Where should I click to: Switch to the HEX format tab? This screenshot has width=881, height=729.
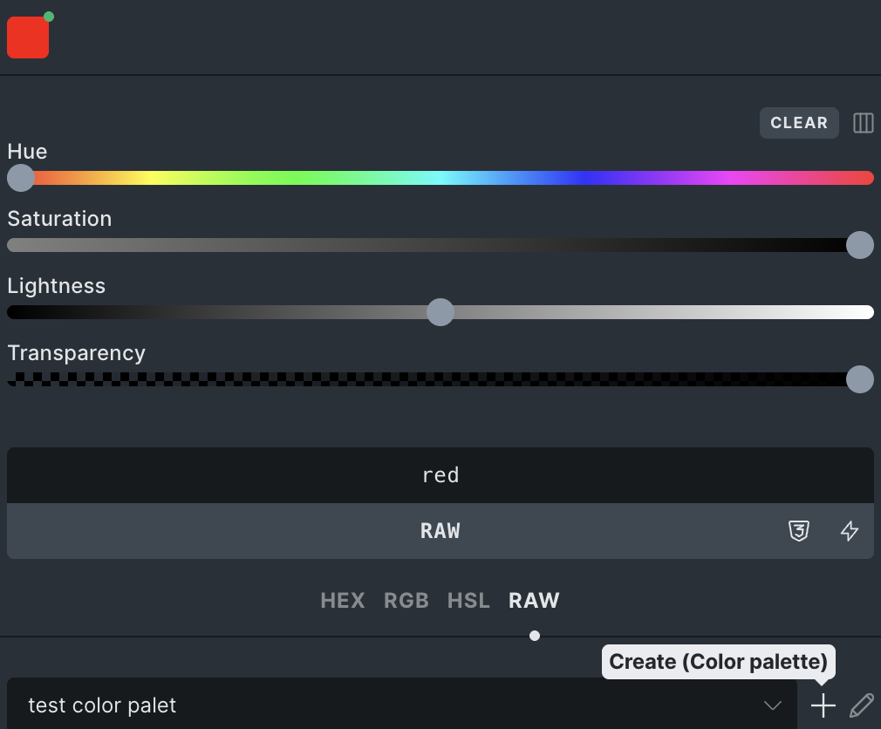point(342,601)
